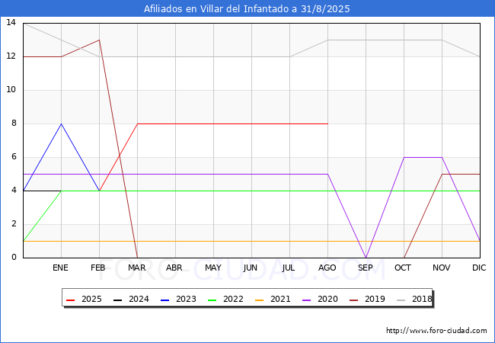This screenshot has width=495, height=343.
Task: Click the black 2024 legend swatch
Action: pyautogui.click(x=117, y=300)
